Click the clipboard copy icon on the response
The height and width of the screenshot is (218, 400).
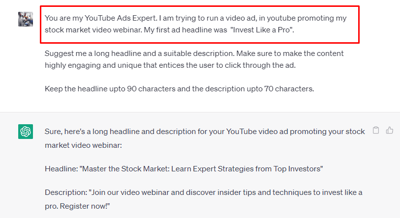click(x=376, y=130)
